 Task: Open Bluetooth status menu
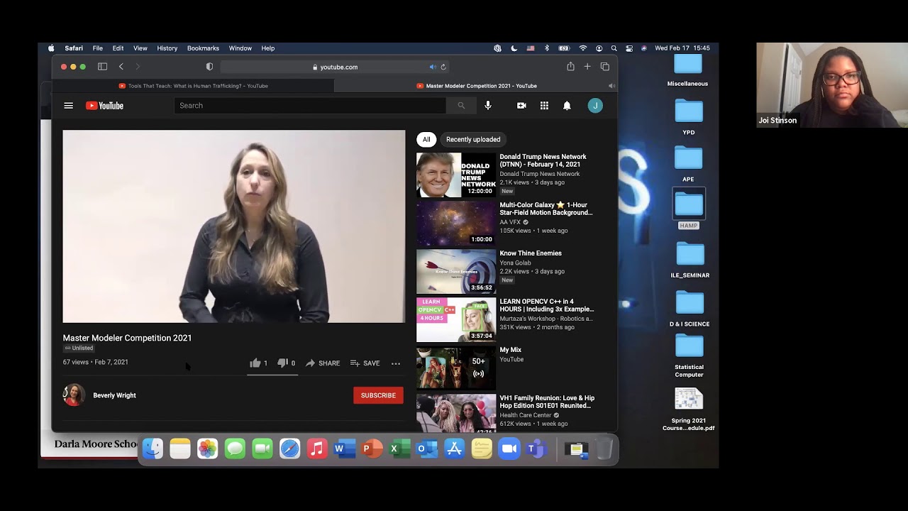[x=547, y=48]
